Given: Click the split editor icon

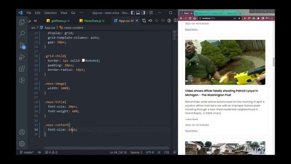Looking at the screenshot, I should tap(176, 20).
